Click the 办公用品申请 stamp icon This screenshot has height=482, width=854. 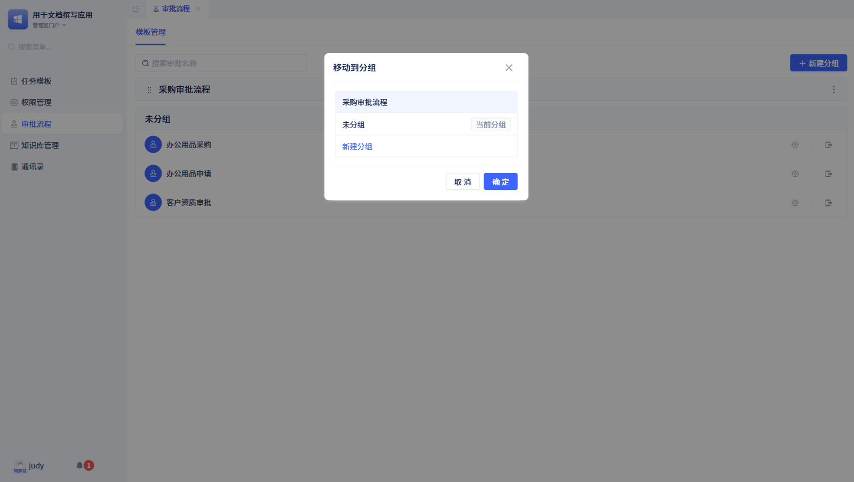[x=153, y=173]
